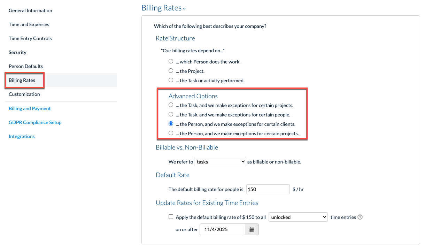Click the Default Rate heading text
The image size is (425, 251).
(172, 175)
